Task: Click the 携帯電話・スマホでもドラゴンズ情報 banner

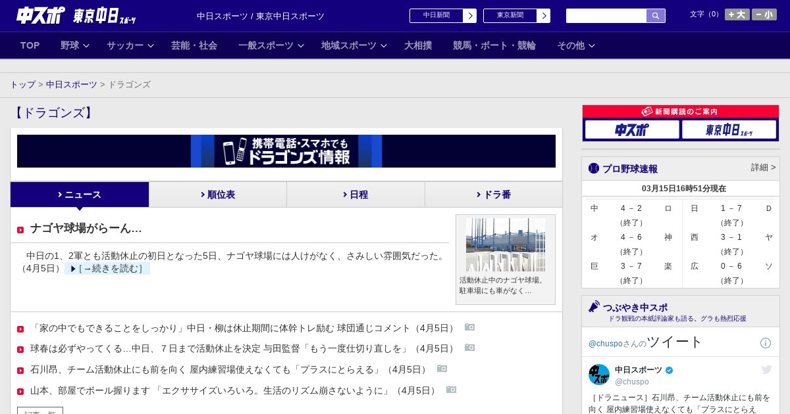Action: 286,151
